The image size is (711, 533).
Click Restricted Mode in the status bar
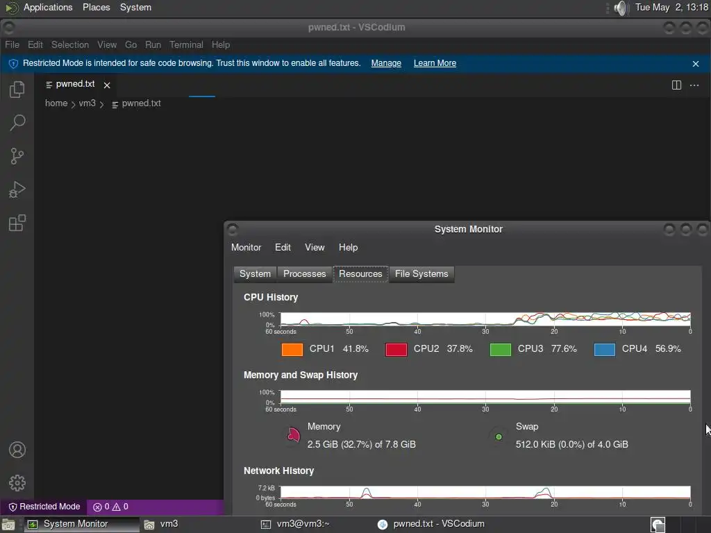(44, 507)
